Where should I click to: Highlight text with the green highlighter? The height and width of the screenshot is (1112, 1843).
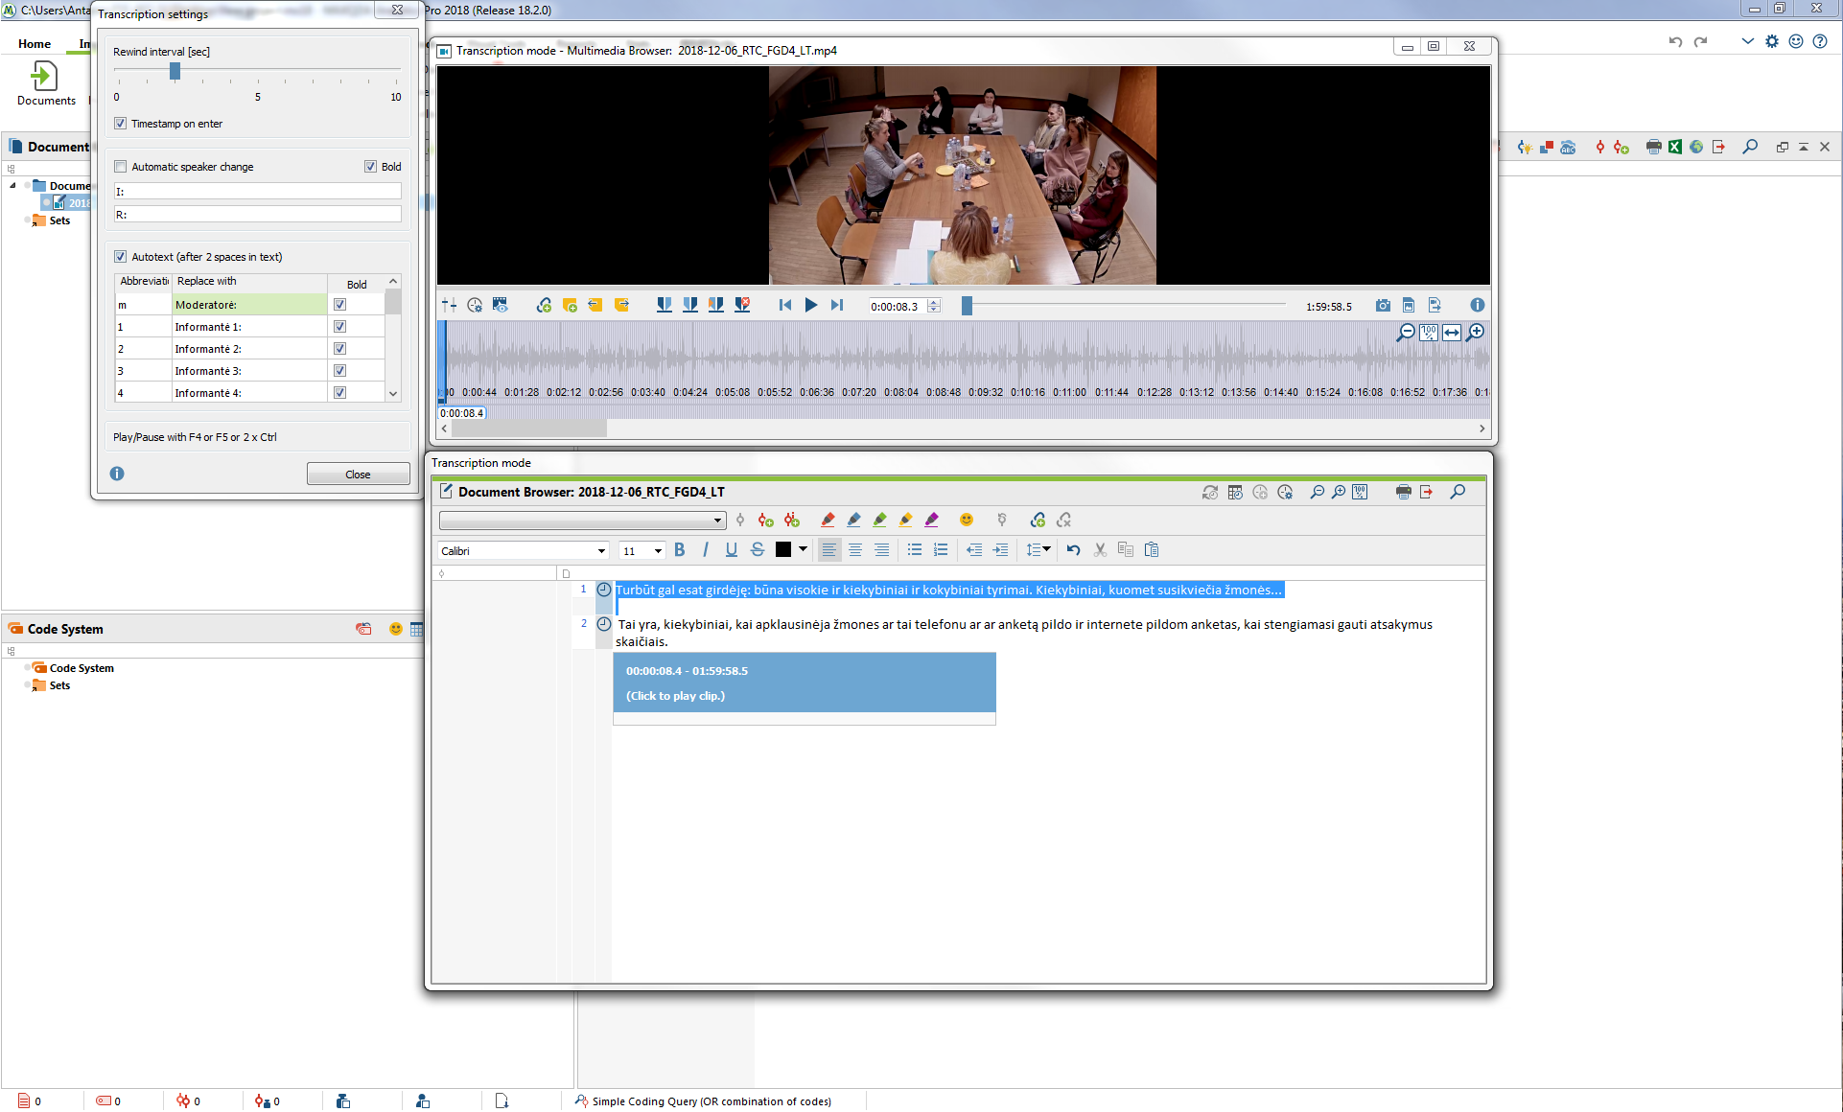point(879,520)
